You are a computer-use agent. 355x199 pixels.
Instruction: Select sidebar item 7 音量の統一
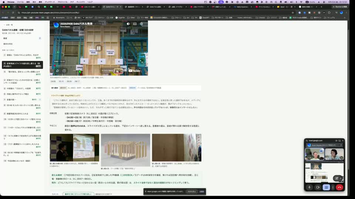tap(22, 99)
